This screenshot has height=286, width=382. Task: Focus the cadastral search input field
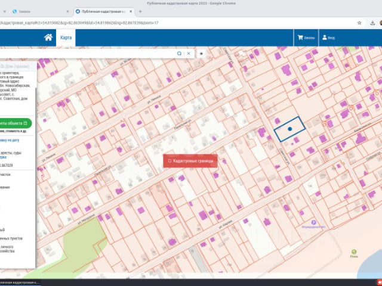88,54
